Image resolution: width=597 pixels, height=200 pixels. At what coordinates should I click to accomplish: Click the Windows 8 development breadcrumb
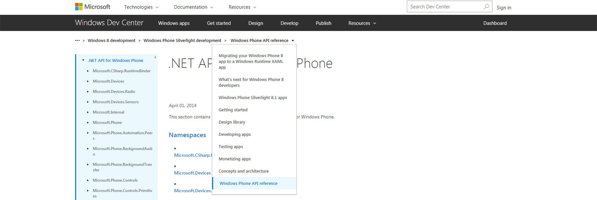coord(111,41)
